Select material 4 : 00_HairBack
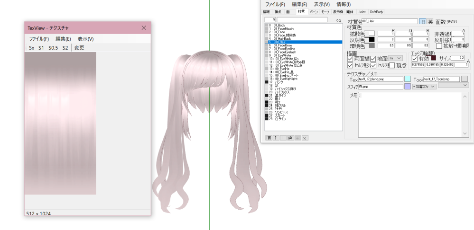The image size is (474, 230). (304, 39)
